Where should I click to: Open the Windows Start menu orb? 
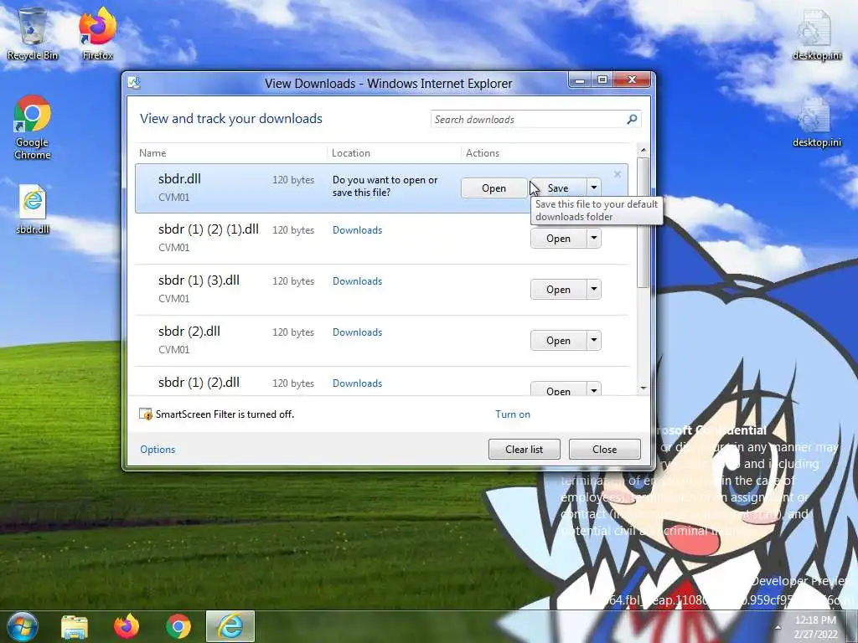(22, 626)
